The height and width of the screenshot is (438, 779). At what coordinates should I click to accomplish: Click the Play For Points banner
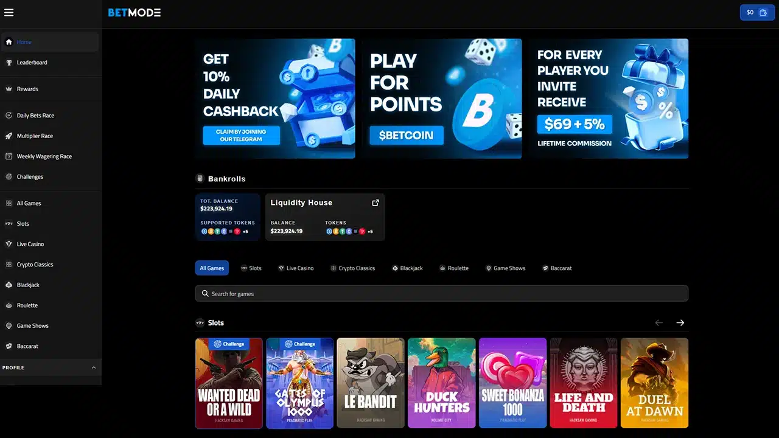pos(442,99)
